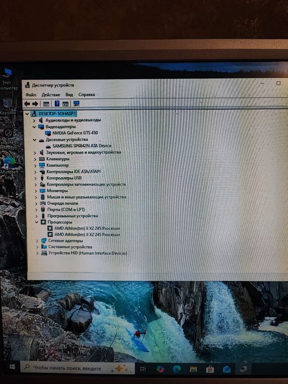
Task: Click the Help question-mark toolbar icon
Action: pos(57,103)
